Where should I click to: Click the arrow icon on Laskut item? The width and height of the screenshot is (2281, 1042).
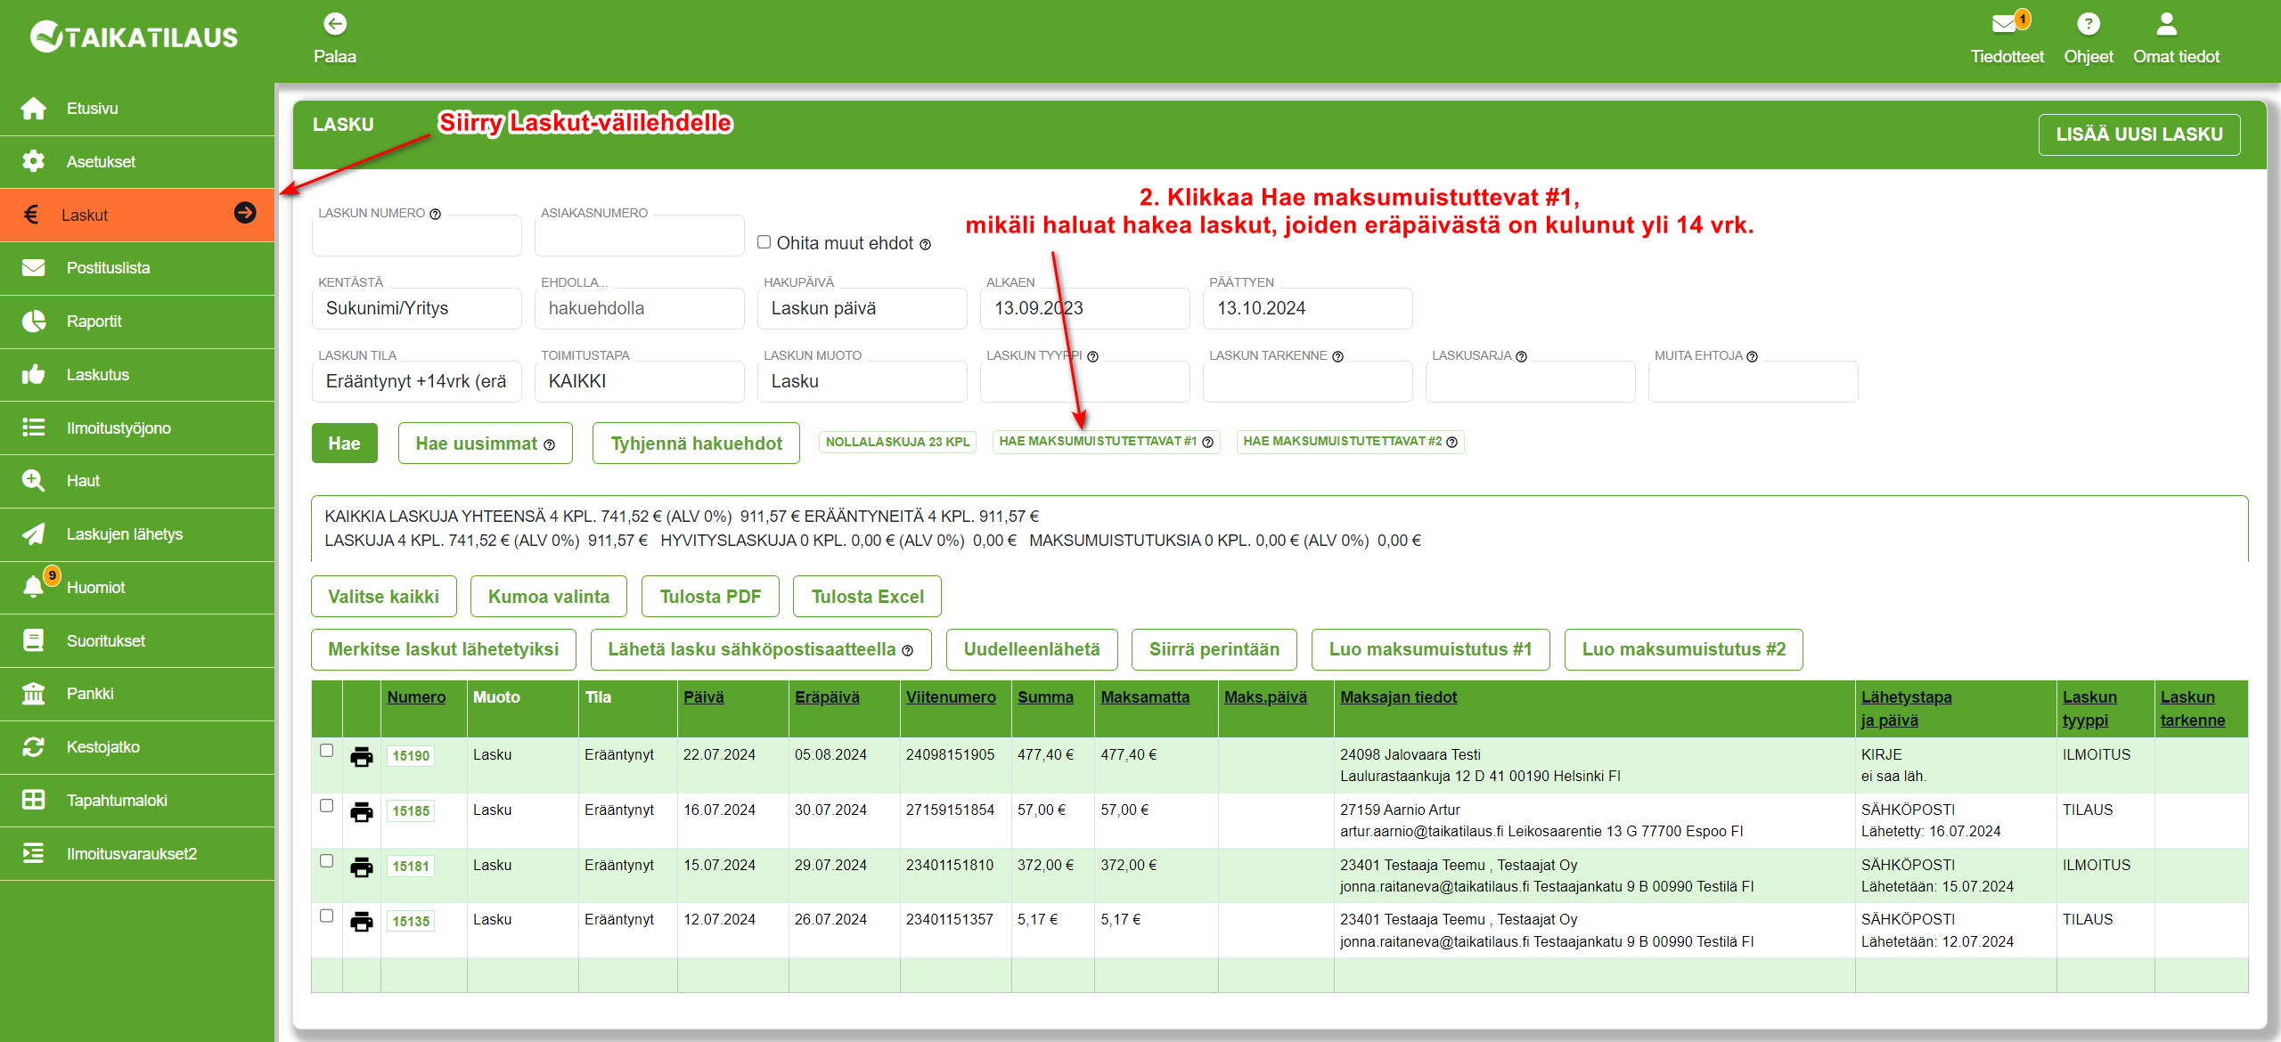[x=245, y=213]
